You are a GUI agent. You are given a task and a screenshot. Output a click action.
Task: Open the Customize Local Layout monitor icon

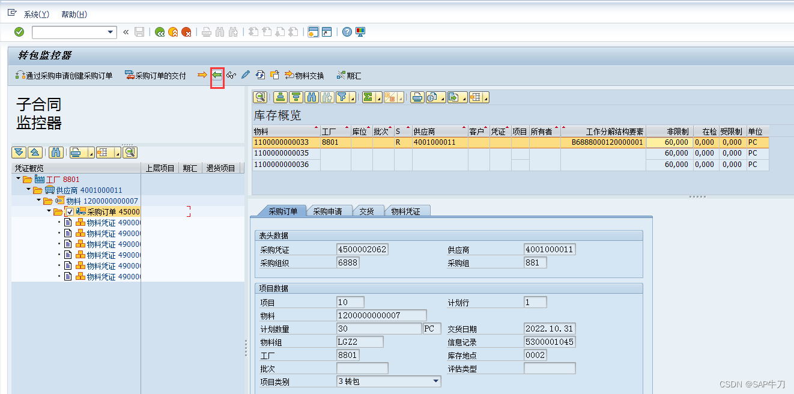point(360,32)
